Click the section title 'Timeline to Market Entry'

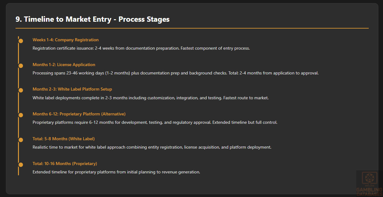point(92,19)
